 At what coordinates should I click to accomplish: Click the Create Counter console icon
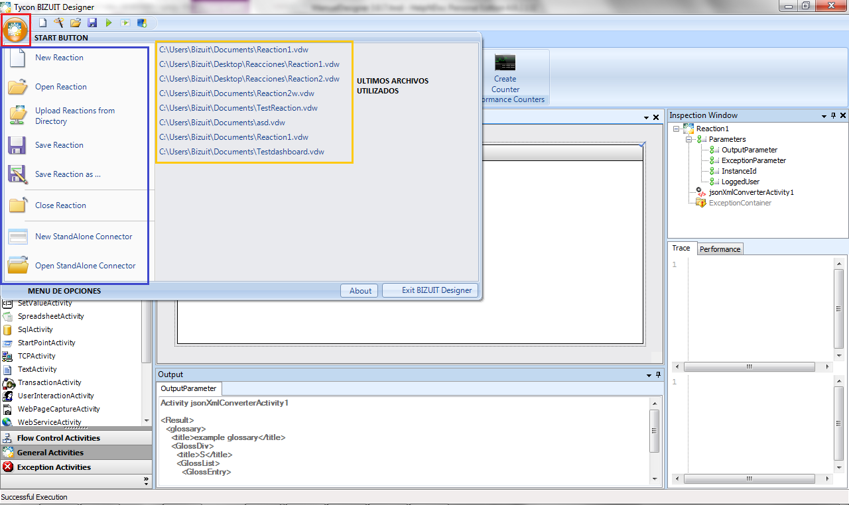(x=505, y=63)
